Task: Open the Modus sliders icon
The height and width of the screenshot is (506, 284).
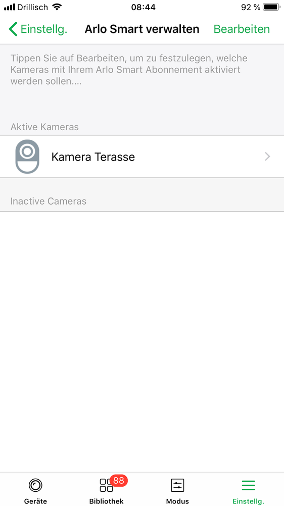Action: tap(177, 485)
